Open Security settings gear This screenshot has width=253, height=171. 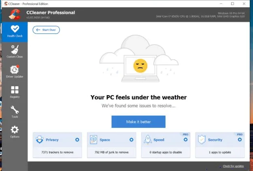240,140
